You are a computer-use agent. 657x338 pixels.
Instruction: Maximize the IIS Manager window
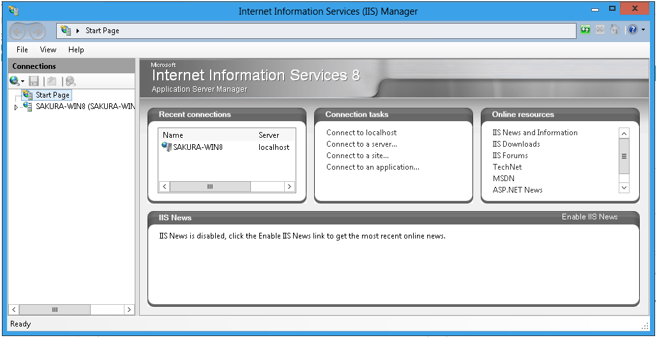click(612, 8)
